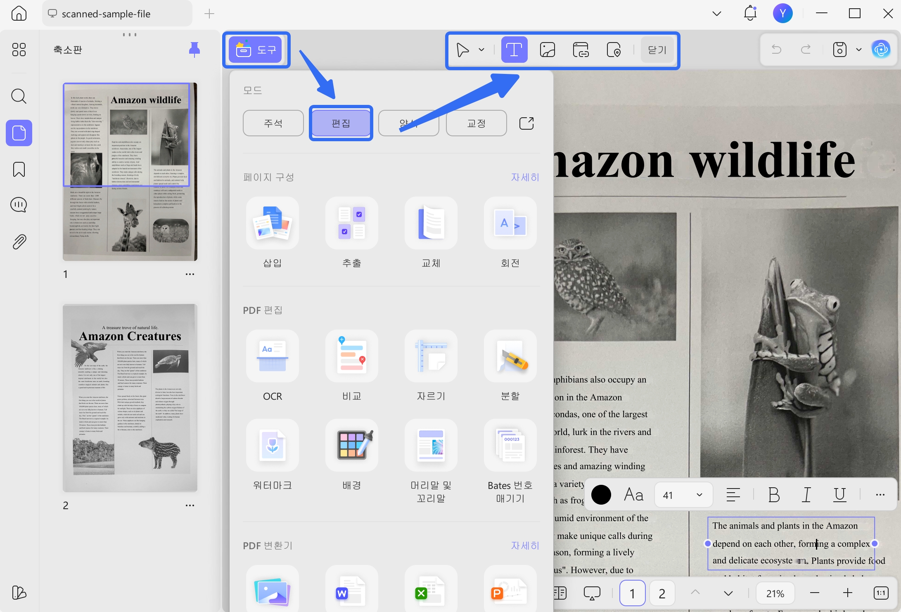Toggle bold formatting
The height and width of the screenshot is (612, 901).
click(x=774, y=494)
